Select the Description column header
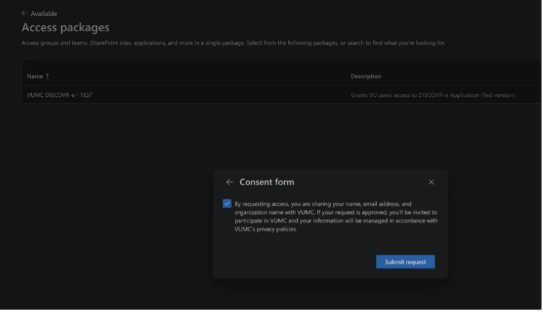 [366, 76]
